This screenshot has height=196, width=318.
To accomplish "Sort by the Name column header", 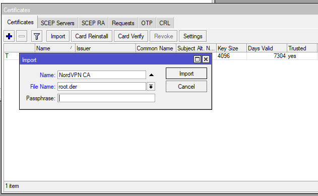I will tap(55, 48).
